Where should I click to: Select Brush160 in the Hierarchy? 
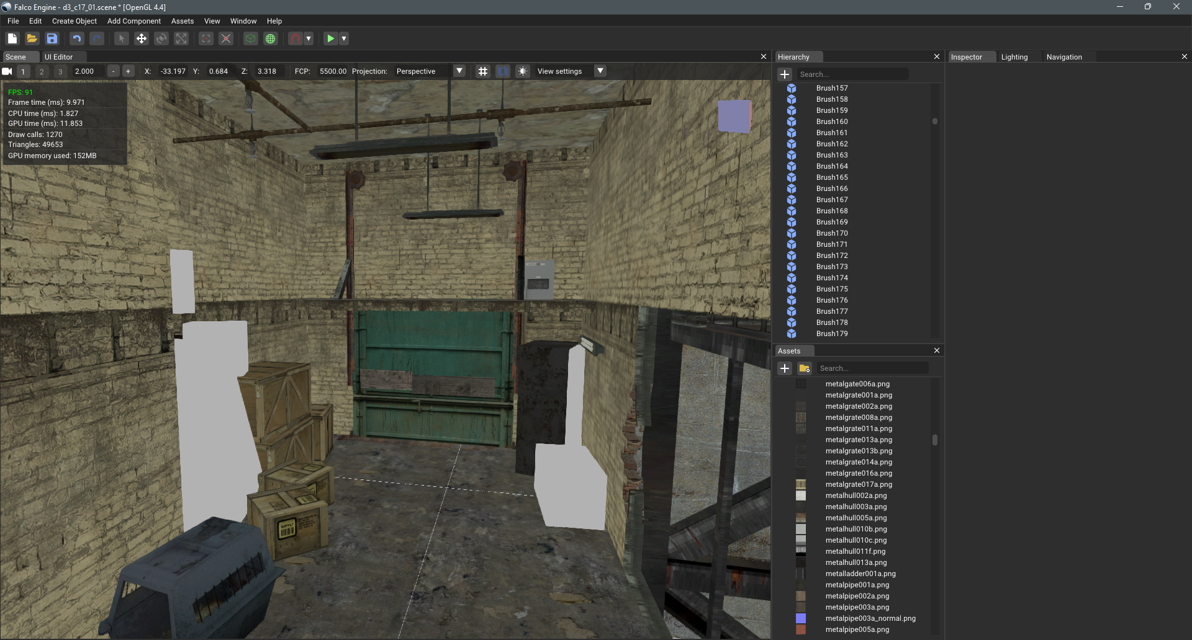(x=832, y=122)
